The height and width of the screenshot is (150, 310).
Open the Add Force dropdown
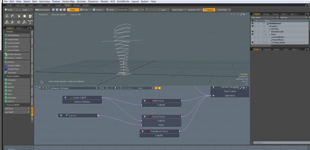[x=17, y=108]
